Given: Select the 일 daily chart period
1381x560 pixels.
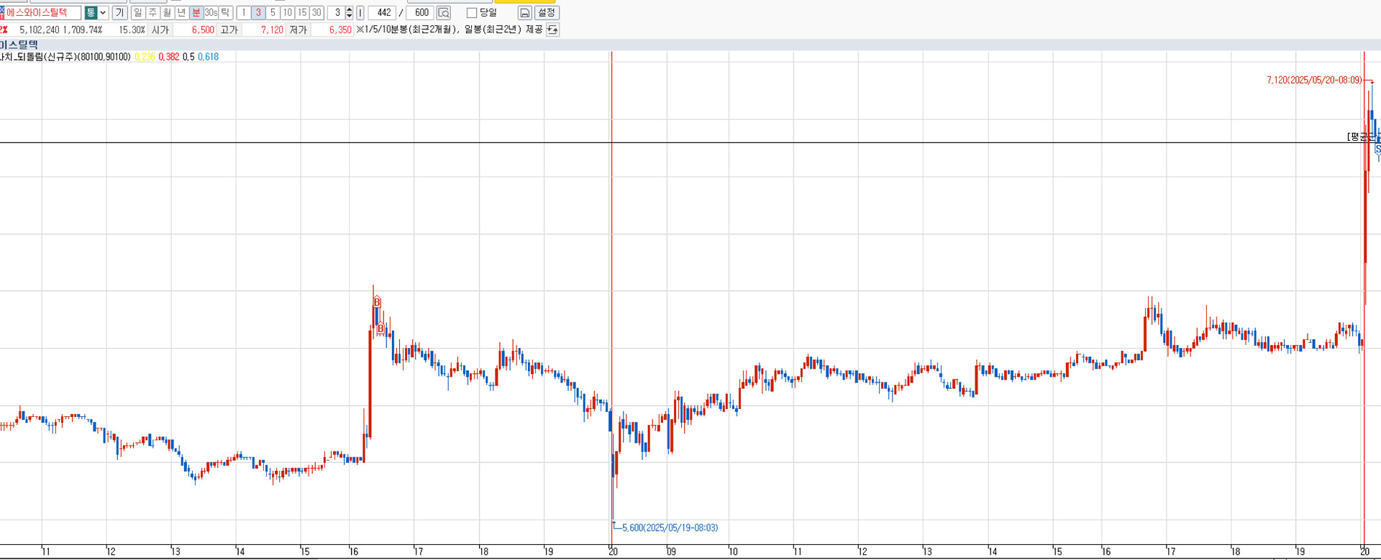Looking at the screenshot, I should (x=138, y=13).
